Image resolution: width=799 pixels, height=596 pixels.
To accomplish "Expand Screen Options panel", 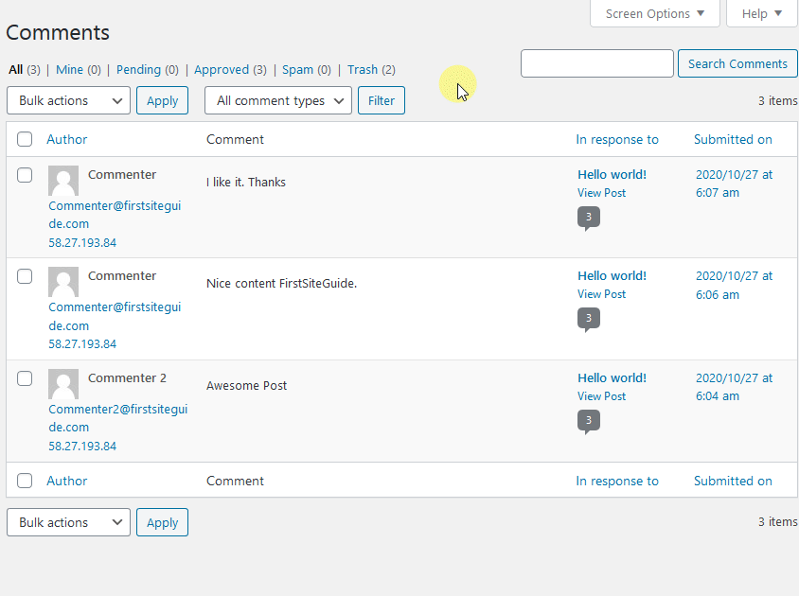I will click(x=655, y=13).
